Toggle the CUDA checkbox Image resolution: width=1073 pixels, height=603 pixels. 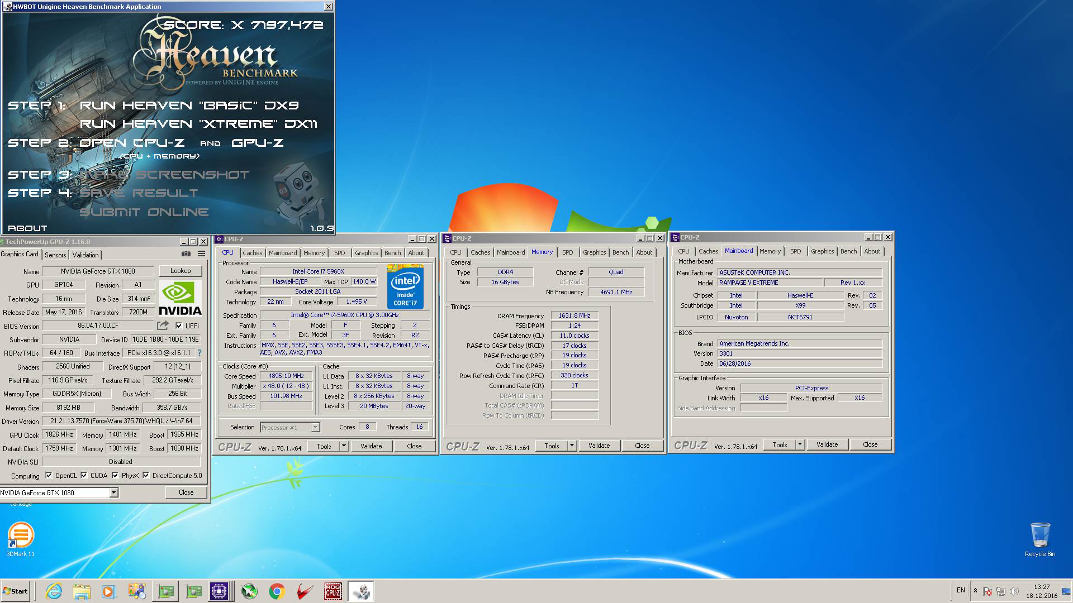coord(84,476)
